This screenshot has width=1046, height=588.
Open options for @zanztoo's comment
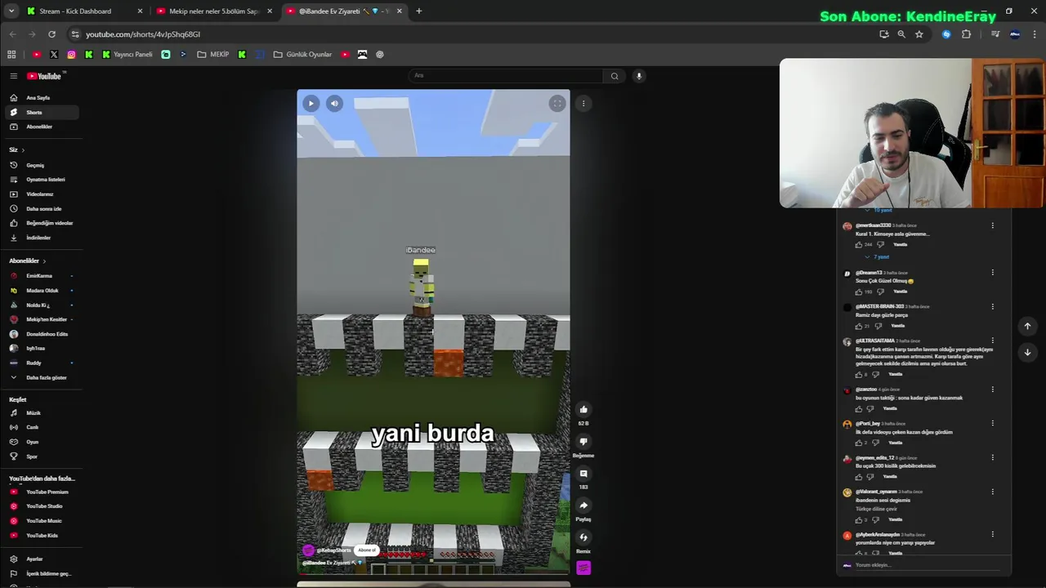(993, 390)
